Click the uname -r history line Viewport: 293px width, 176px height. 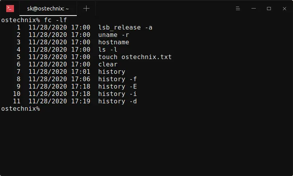(x=114, y=35)
